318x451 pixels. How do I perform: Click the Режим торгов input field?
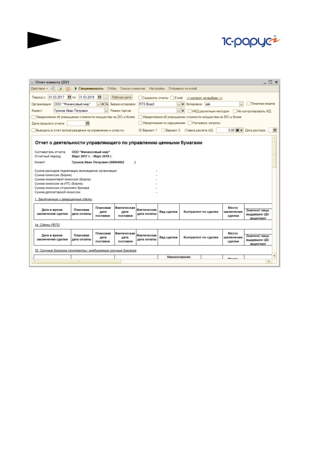(157, 111)
